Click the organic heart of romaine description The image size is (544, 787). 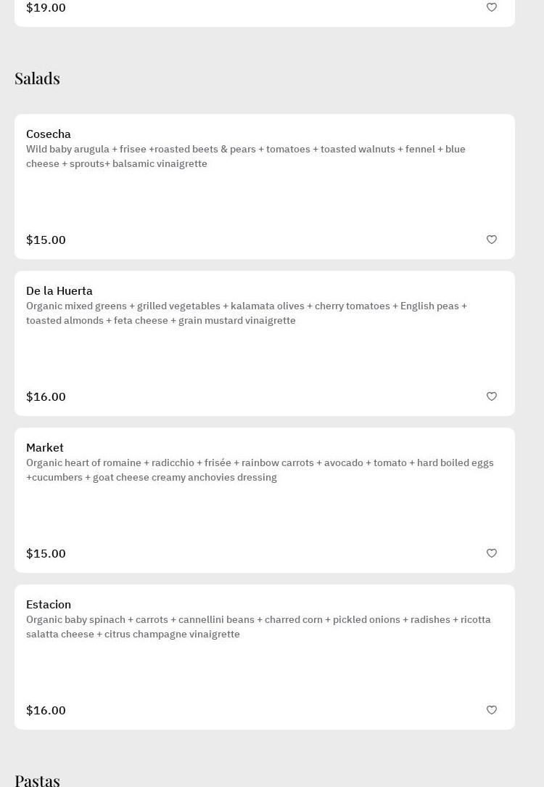pos(260,470)
